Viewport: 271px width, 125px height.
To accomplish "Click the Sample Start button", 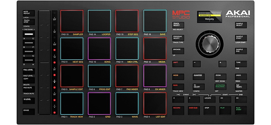I will [x=241, y=38].
